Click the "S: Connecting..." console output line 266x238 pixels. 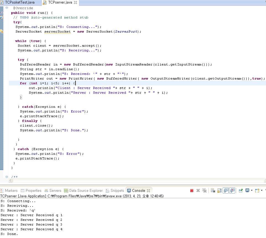[18, 201]
